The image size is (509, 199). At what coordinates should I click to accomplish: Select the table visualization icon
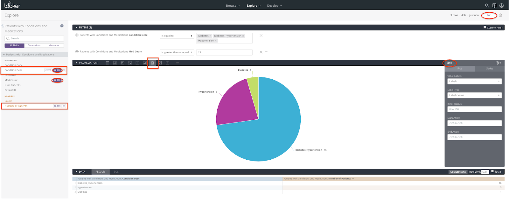coord(108,63)
